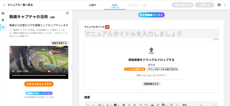Click the preview external-link icon

(x=145, y=5)
